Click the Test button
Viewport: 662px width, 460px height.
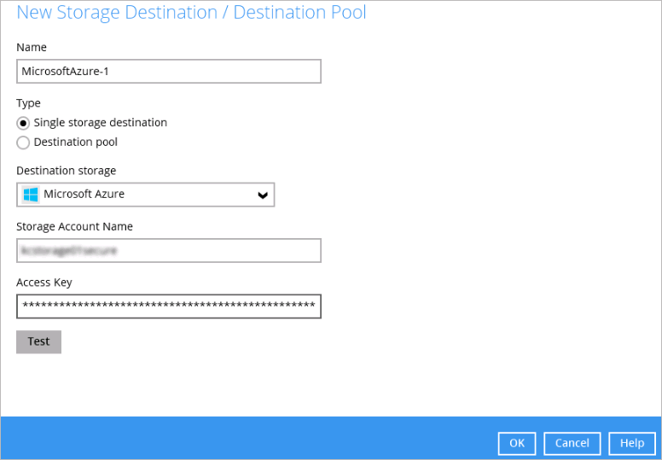click(x=39, y=341)
